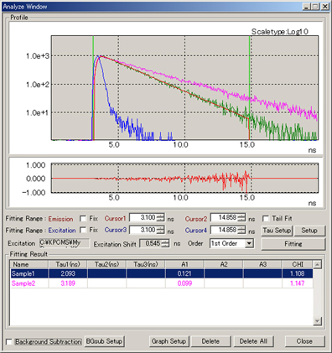Screen dimensions: 332x353
Task: Adjust Cursor4 spinner arrows
Action: click(x=241, y=230)
